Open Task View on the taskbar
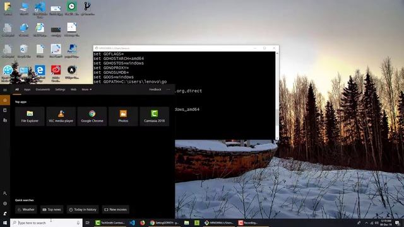This screenshot has height=227, width=404. coord(87,223)
